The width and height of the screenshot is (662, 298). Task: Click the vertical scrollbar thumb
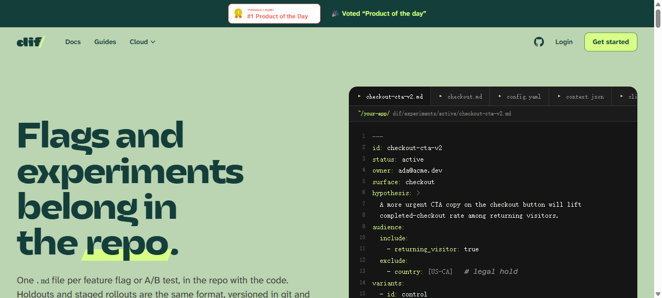pos(658,18)
